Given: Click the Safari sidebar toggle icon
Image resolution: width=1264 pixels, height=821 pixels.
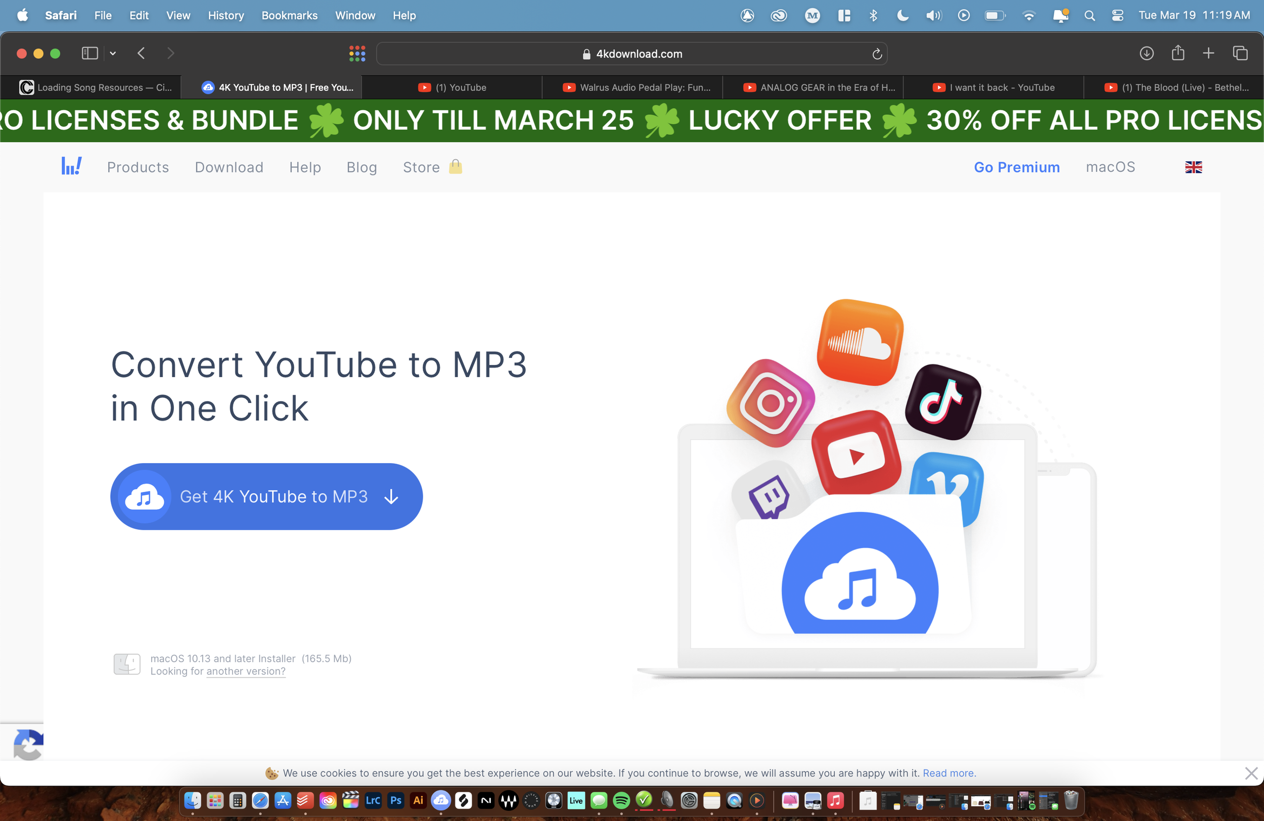Looking at the screenshot, I should 90,53.
